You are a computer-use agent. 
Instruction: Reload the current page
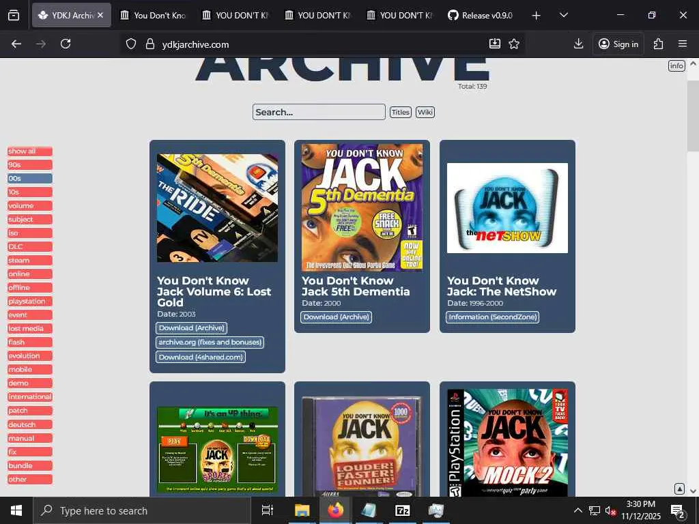point(66,44)
